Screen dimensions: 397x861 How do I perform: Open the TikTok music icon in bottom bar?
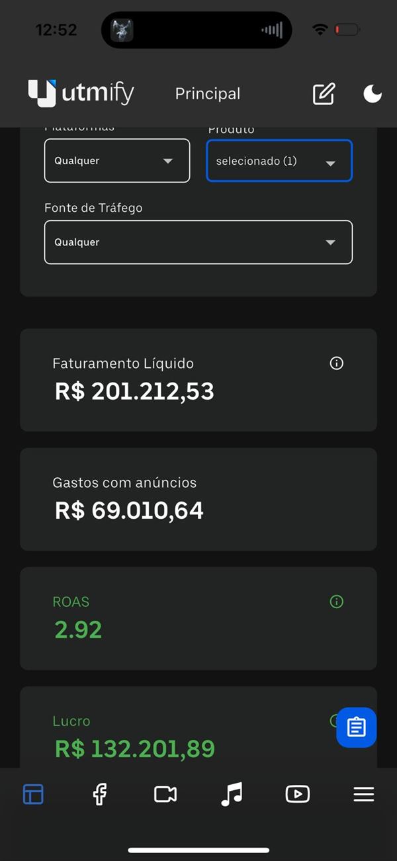tap(231, 794)
